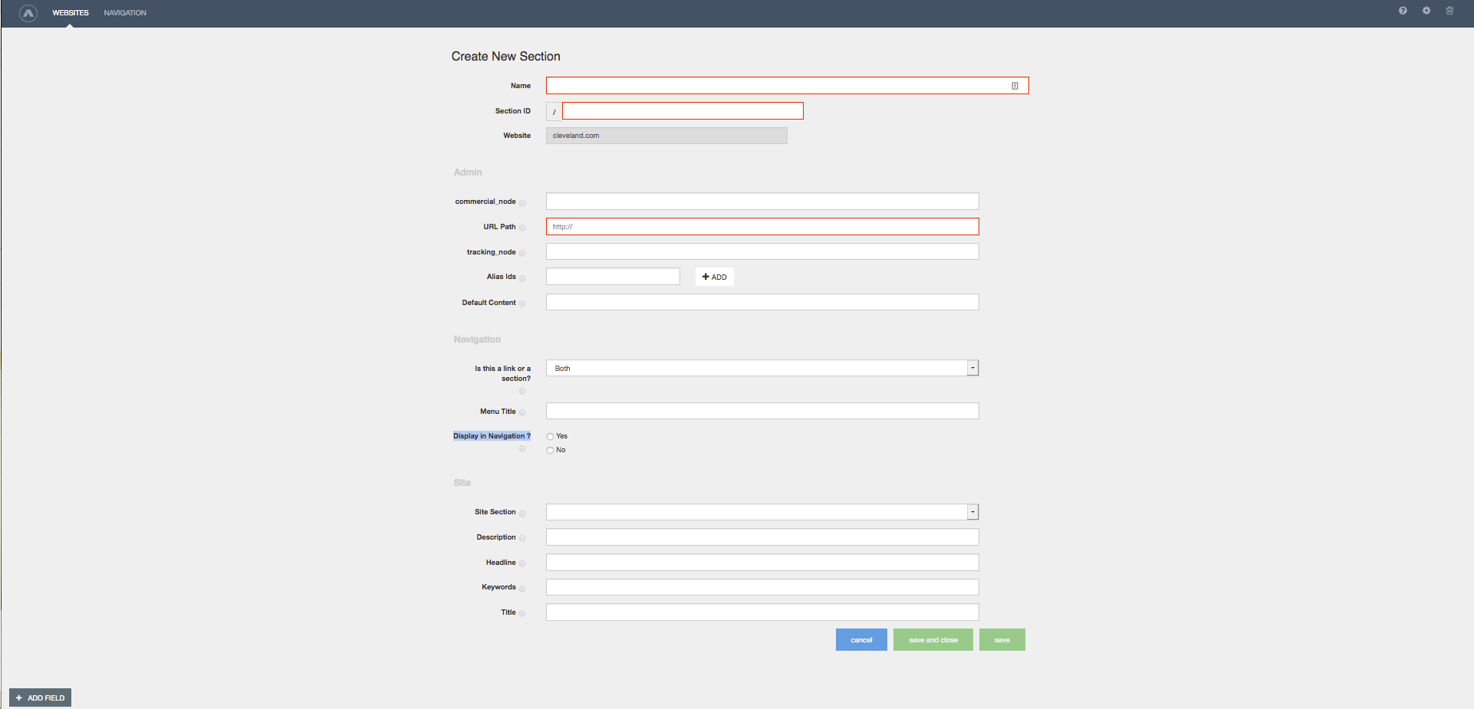Open help via question mark icon in header
This screenshot has width=1474, height=709.
(1403, 11)
